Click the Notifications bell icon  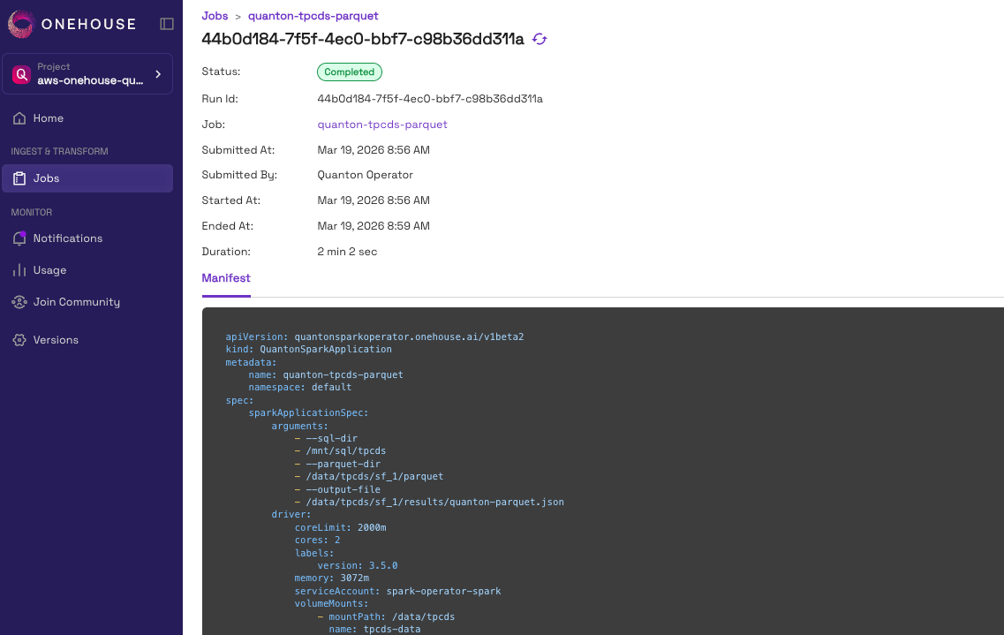tap(19, 238)
